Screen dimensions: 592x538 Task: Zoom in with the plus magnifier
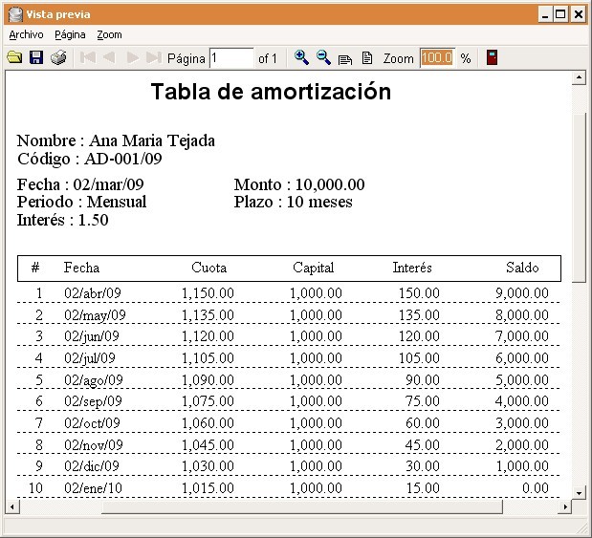point(301,57)
